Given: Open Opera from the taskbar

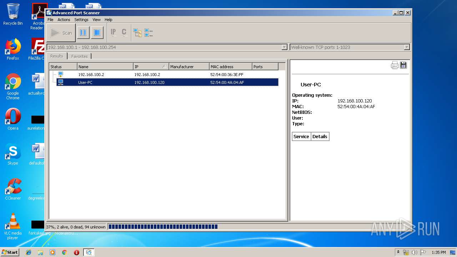Looking at the screenshot, I should pos(76,252).
